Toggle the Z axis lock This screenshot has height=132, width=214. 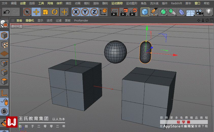94,12
